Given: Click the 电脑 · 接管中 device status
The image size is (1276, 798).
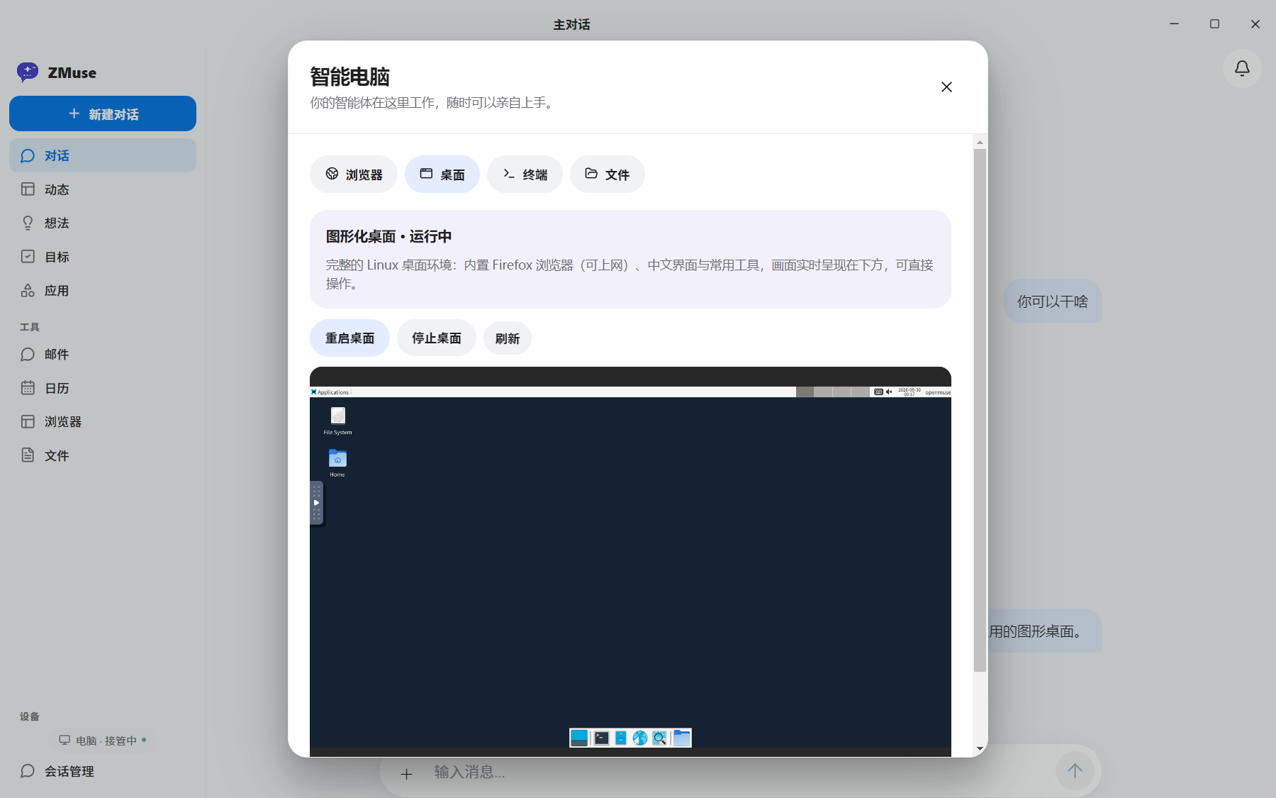Looking at the screenshot, I should [103, 741].
